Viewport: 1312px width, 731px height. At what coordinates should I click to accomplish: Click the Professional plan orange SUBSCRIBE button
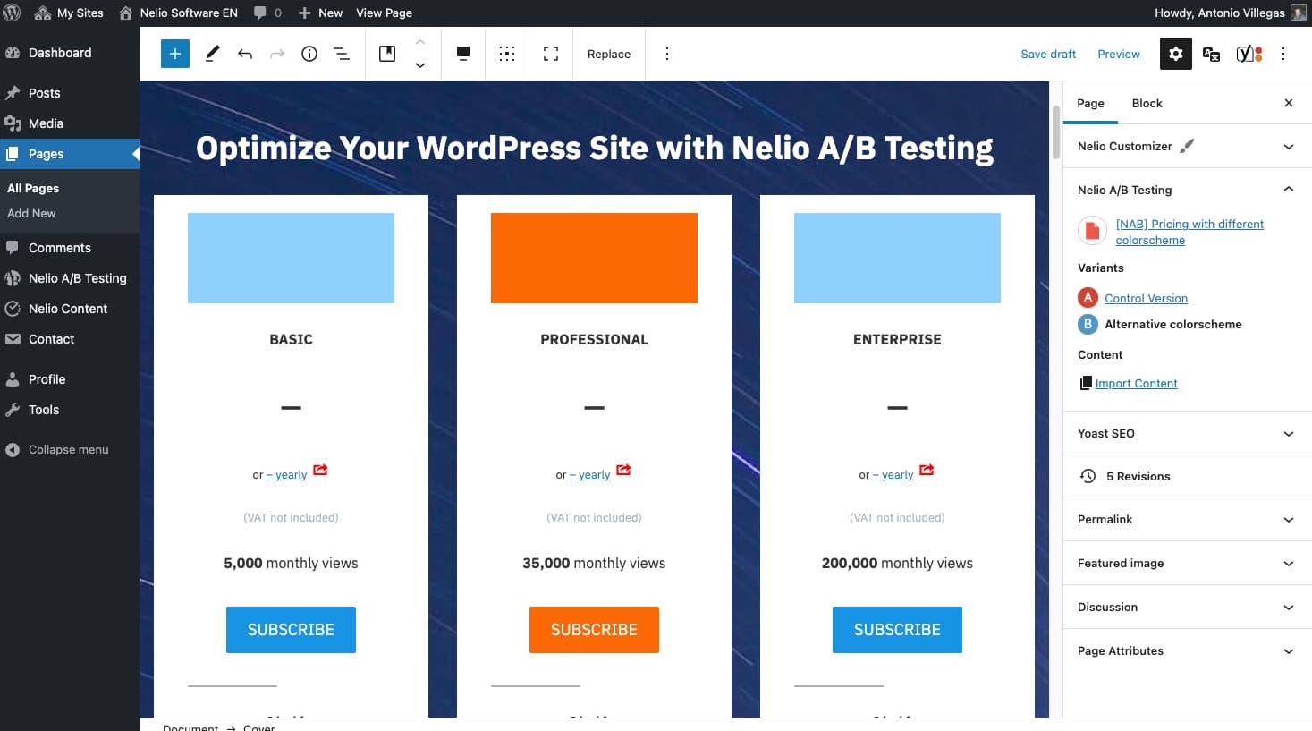(594, 630)
